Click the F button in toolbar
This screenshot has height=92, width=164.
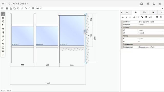41,8
